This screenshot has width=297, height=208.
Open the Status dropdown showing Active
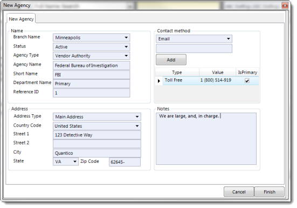point(91,47)
